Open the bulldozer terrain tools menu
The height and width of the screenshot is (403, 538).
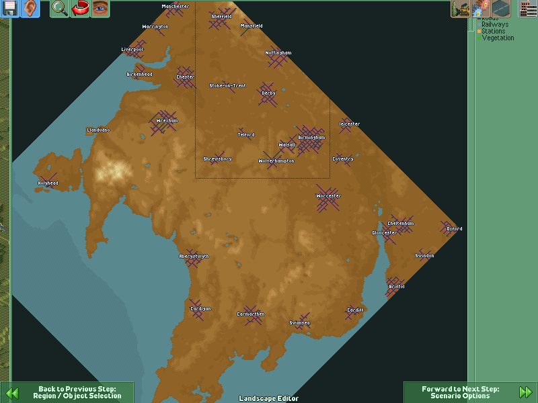coord(461,8)
